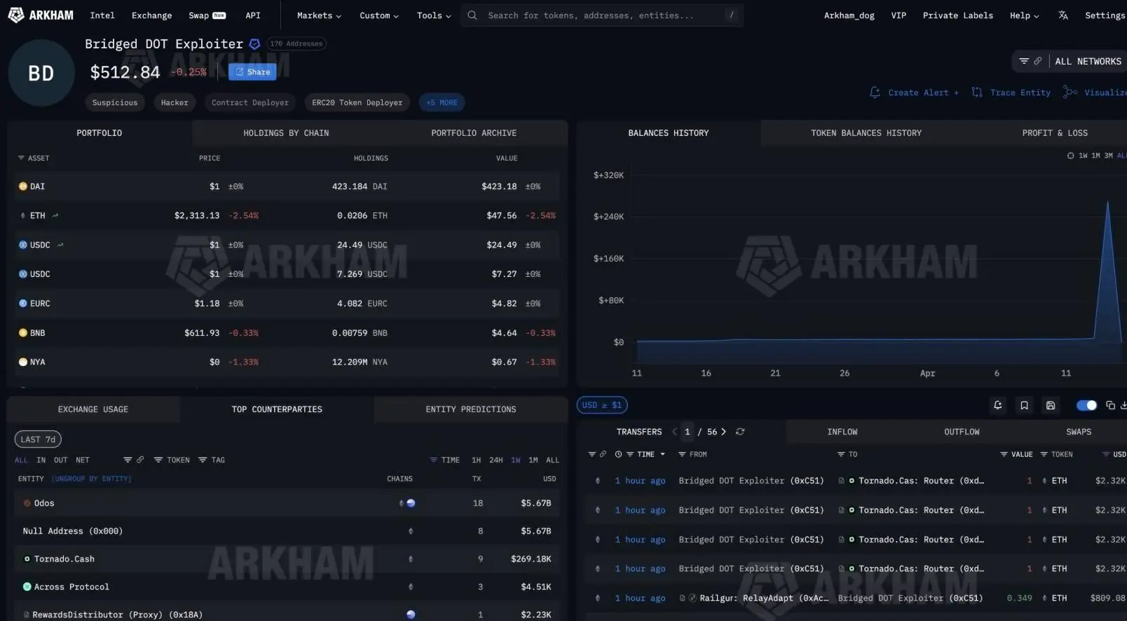
Task: Click the Share button
Action: 252,71
